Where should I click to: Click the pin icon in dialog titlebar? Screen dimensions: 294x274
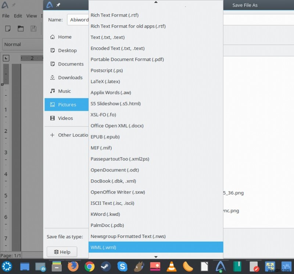click(x=58, y=5)
